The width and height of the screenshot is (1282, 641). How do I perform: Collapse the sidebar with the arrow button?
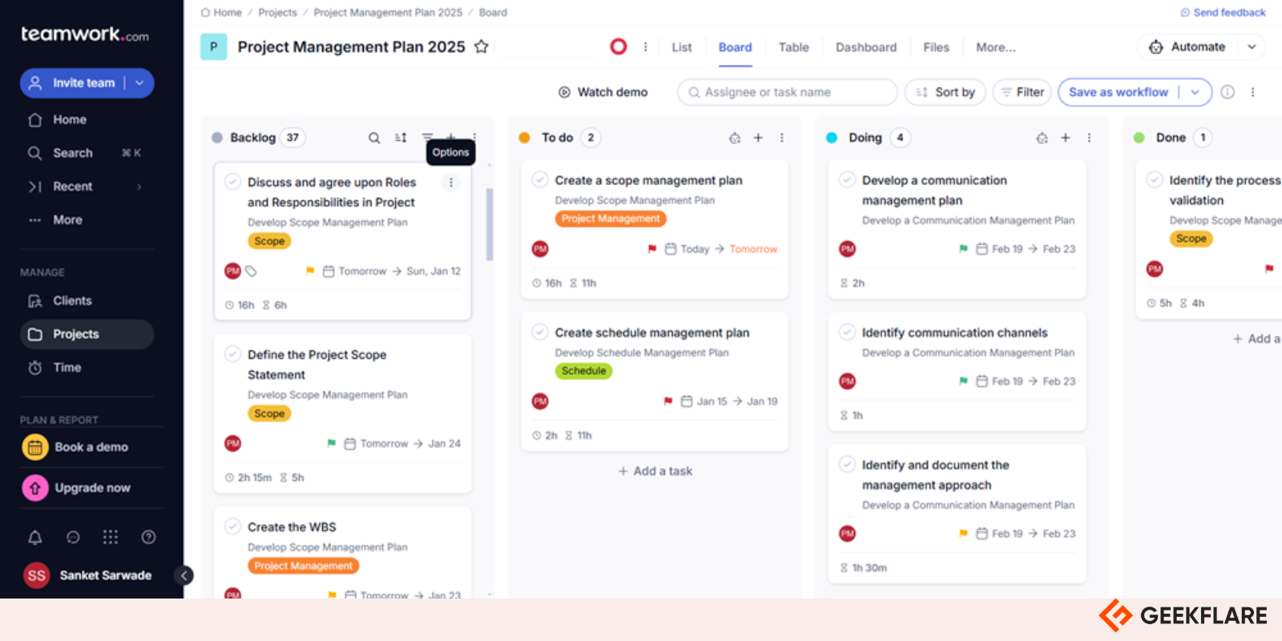click(x=183, y=575)
